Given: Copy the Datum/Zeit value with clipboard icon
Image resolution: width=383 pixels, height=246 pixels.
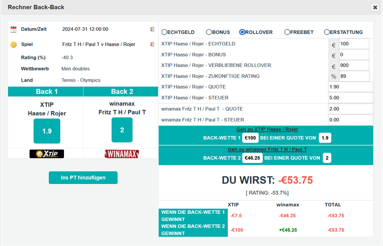Looking at the screenshot, I should point(152,29).
